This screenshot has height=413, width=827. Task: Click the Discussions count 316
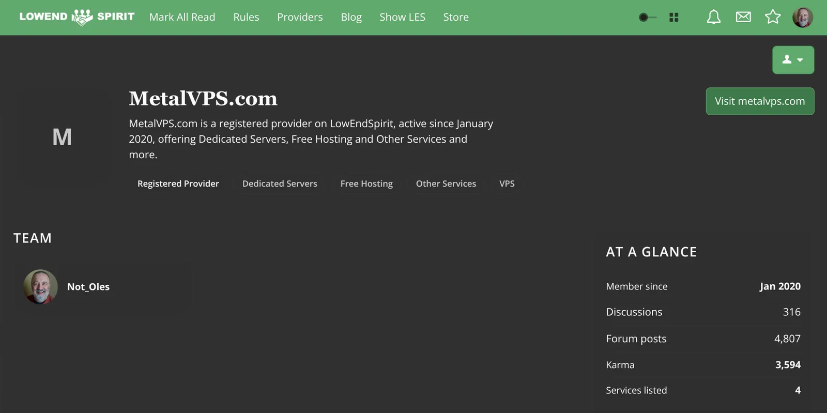792,312
